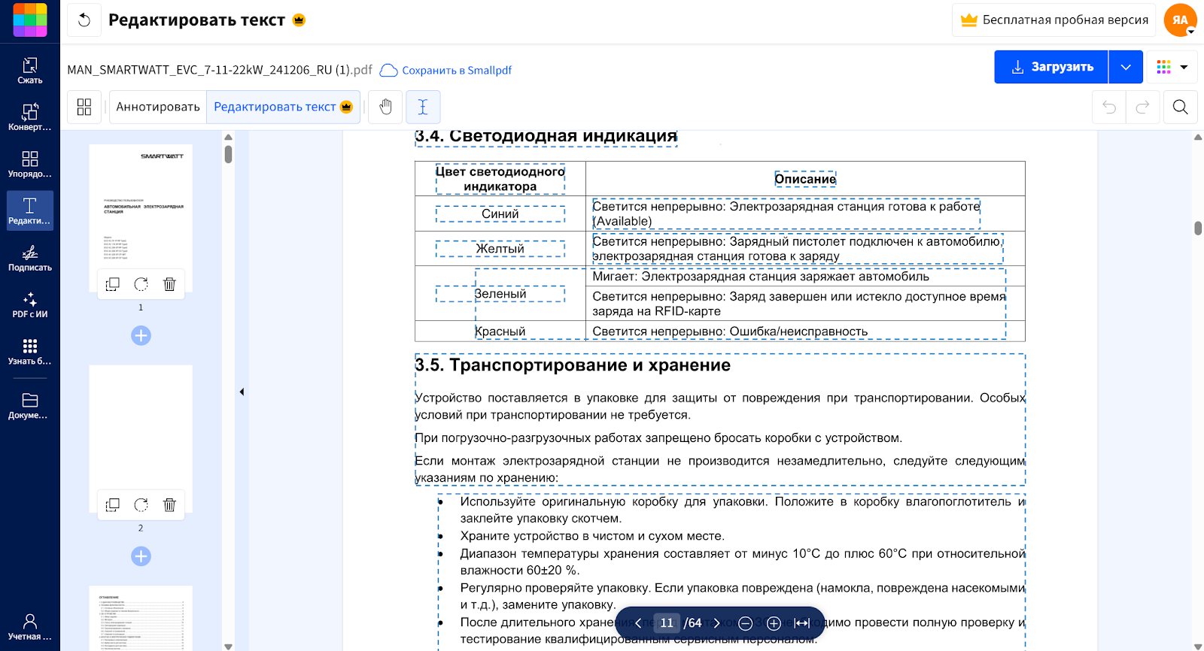Click the Загрузить download button
This screenshot has width=1204, height=651.
pyautogui.click(x=1051, y=67)
